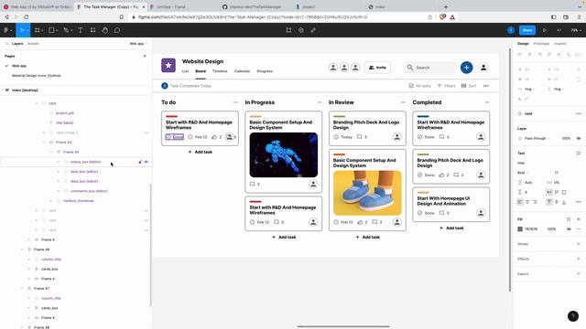Click the purple star project icon
The height and width of the screenshot is (329, 586).
pos(168,65)
